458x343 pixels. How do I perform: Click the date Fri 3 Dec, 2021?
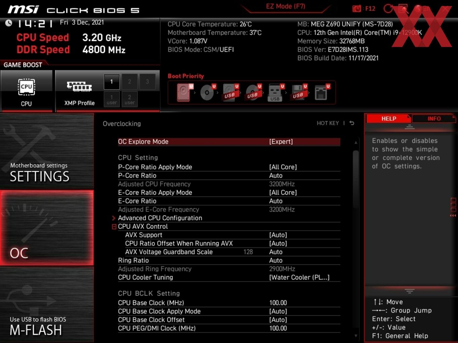click(x=82, y=22)
